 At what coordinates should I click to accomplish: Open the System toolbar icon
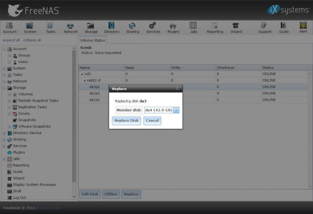point(30,28)
